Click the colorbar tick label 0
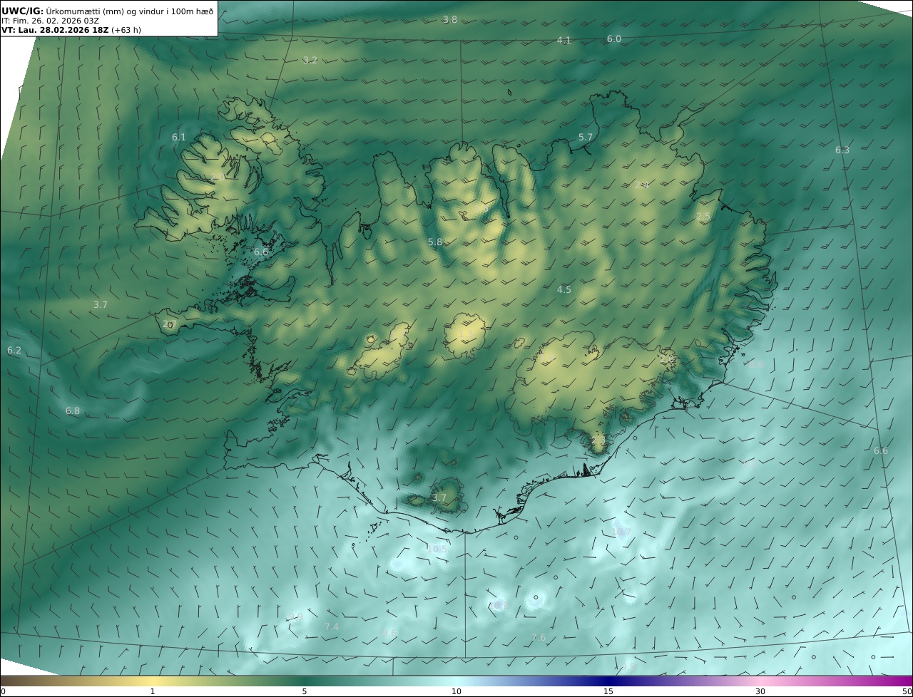This screenshot has width=913, height=697. tap(3, 691)
